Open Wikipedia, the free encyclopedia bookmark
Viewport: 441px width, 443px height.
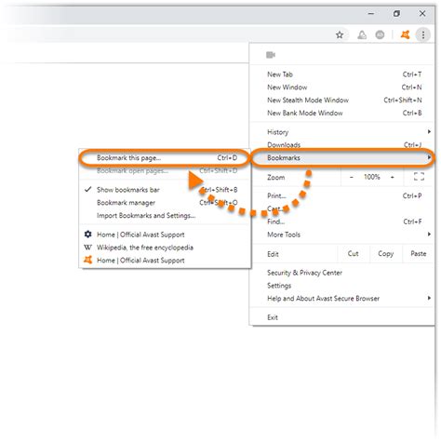[165, 248]
